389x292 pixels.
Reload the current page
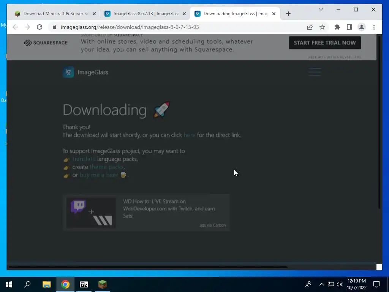pos(40,27)
